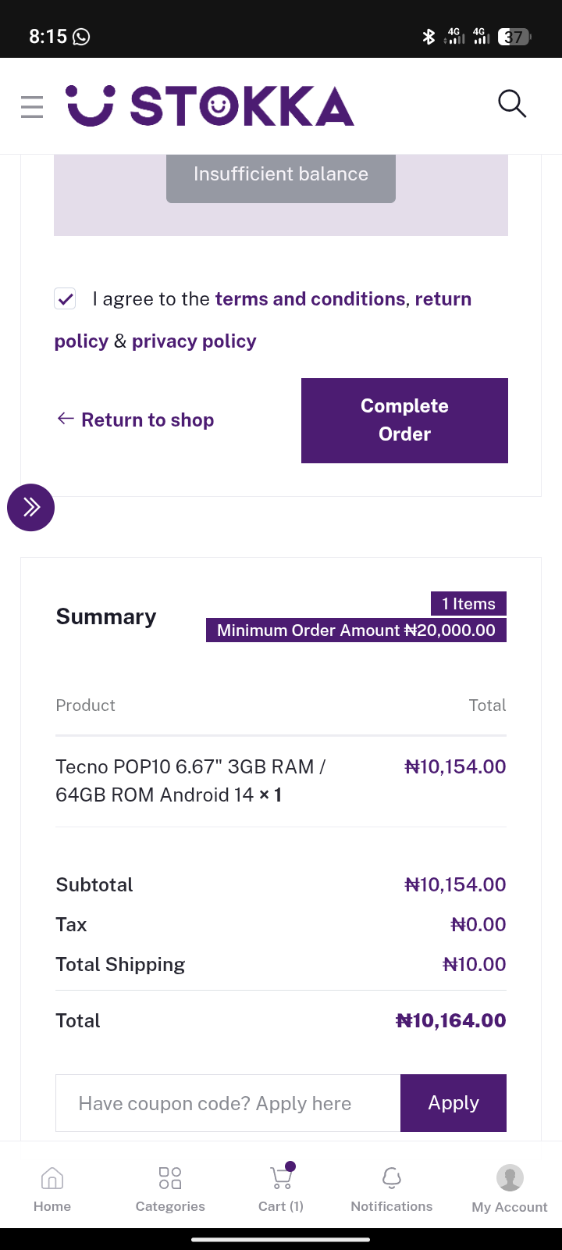This screenshot has height=1250, width=562.
Task: Tap the search magnifier icon
Action: click(x=512, y=104)
